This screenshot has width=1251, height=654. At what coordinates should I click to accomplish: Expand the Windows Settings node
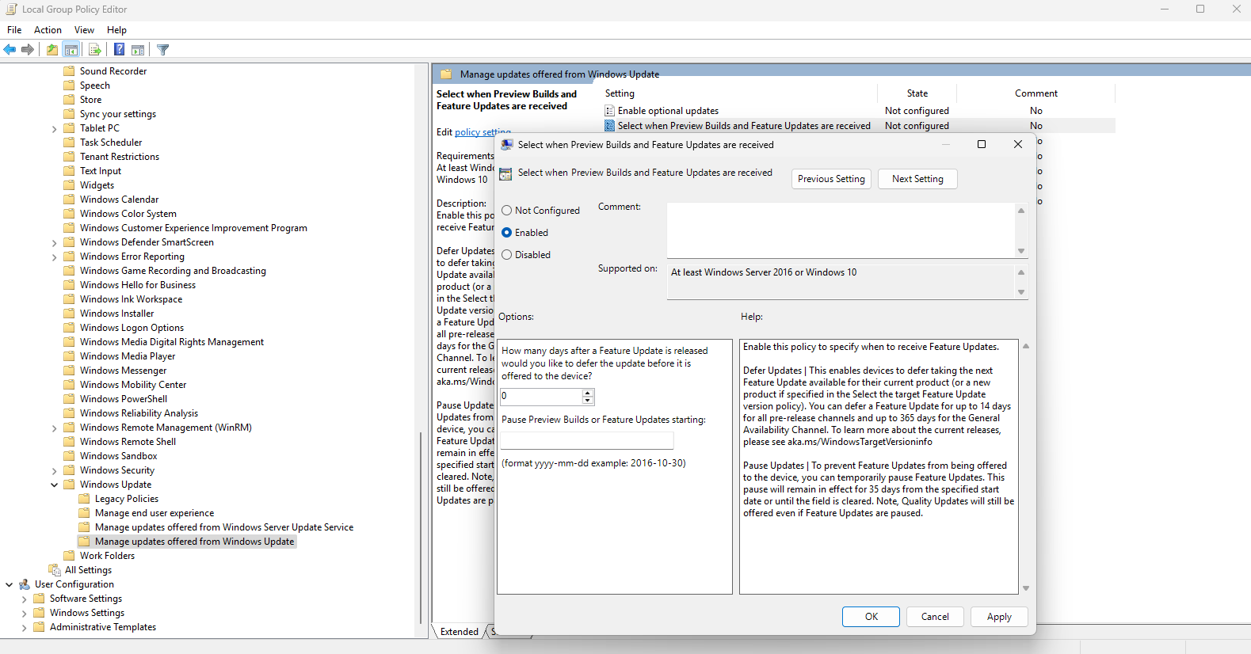click(25, 614)
